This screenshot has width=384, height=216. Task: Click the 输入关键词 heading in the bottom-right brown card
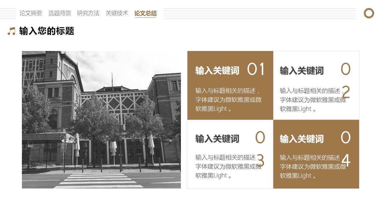pyautogui.click(x=301, y=139)
